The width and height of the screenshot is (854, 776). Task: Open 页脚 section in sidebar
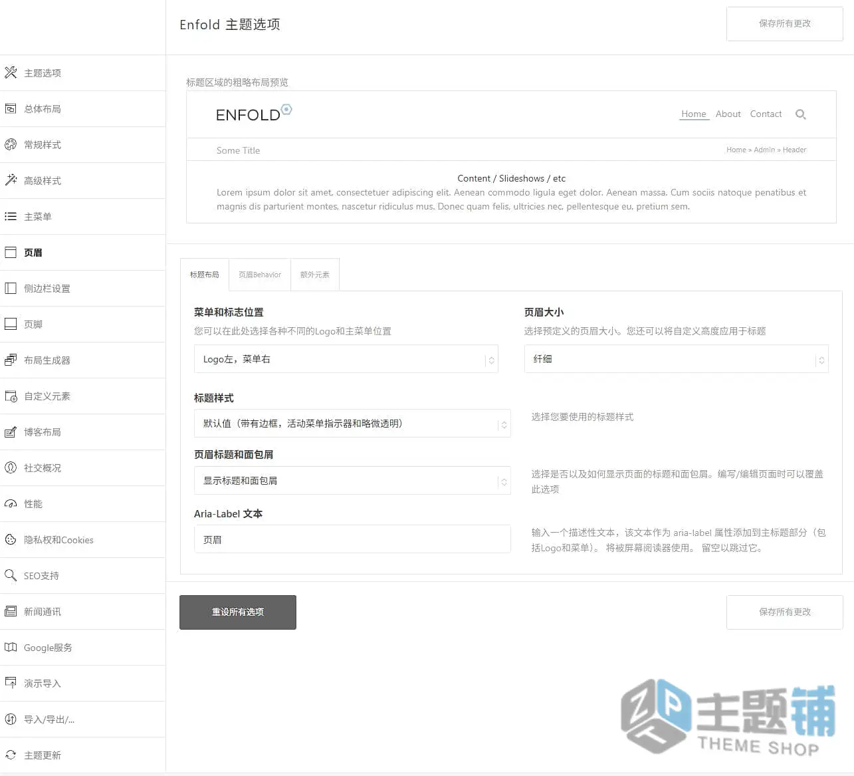[82, 324]
